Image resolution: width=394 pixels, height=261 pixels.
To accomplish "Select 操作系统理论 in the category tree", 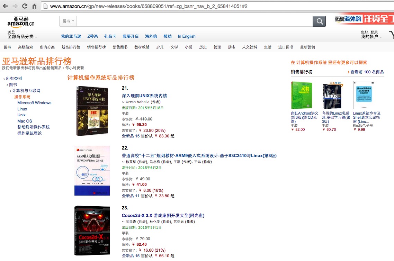I will [29, 133].
